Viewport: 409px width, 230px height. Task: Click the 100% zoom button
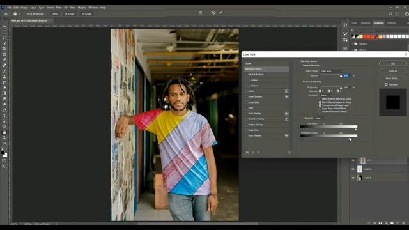pyautogui.click(x=55, y=14)
